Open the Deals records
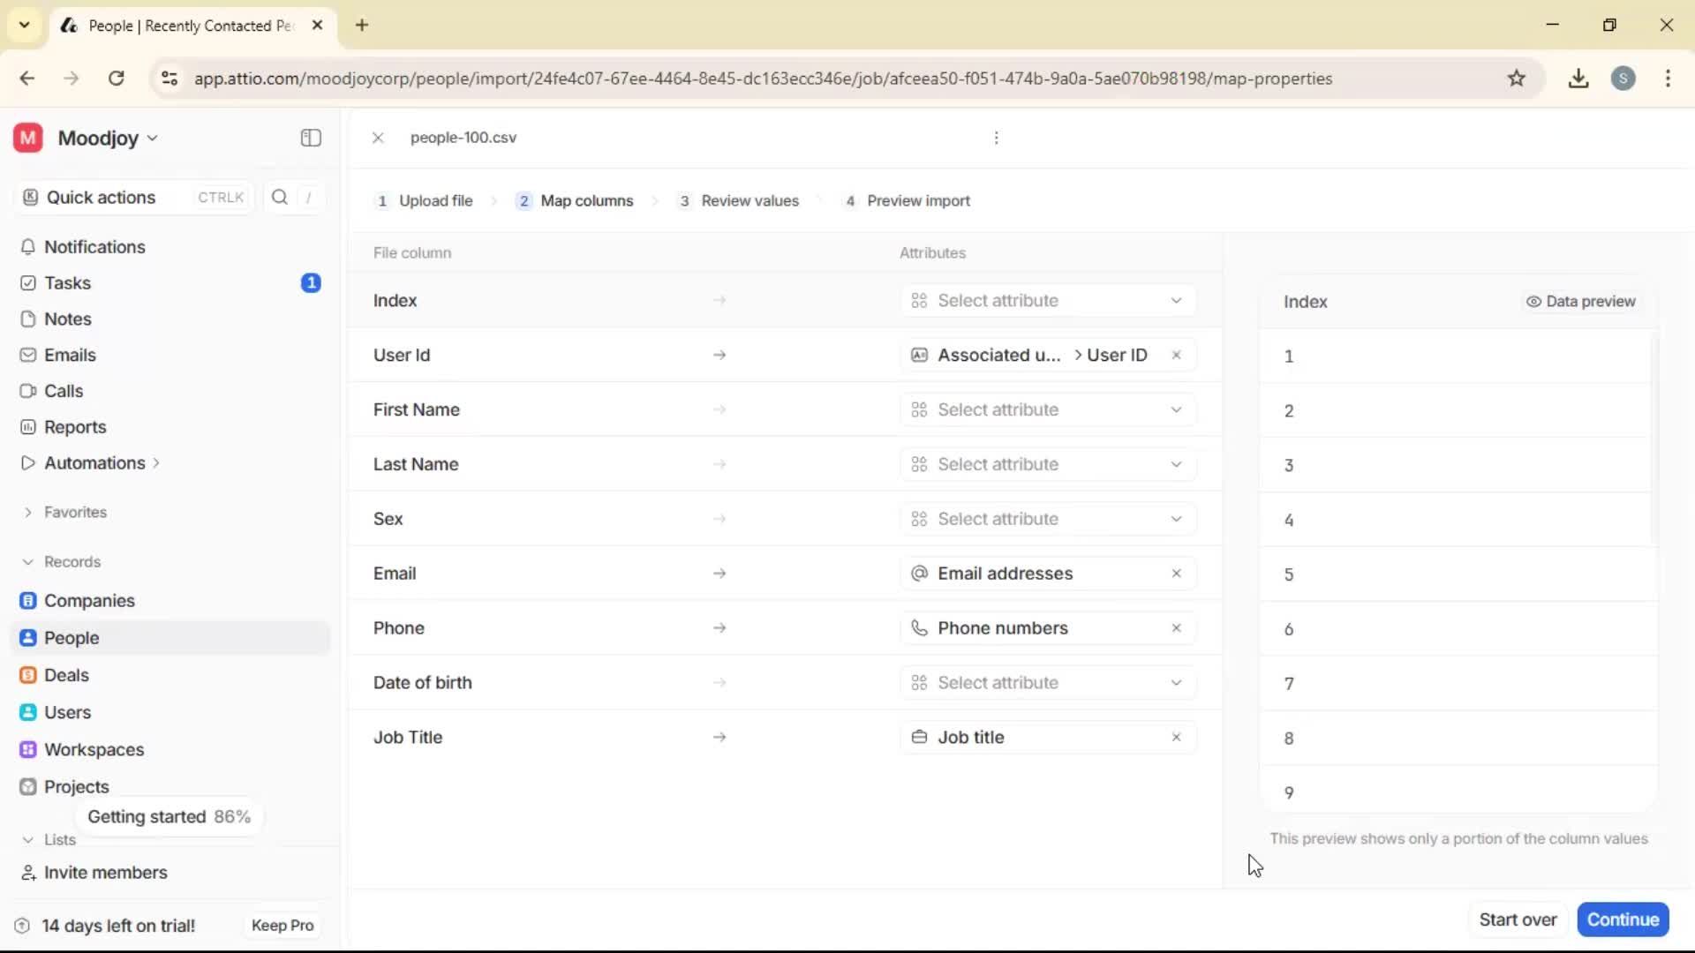1695x953 pixels. pos(65,675)
